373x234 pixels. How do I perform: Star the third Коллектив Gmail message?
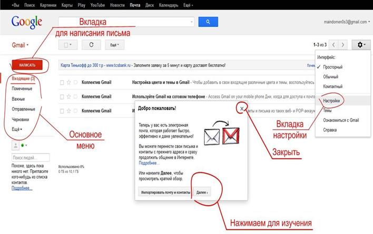[x=68, y=111]
